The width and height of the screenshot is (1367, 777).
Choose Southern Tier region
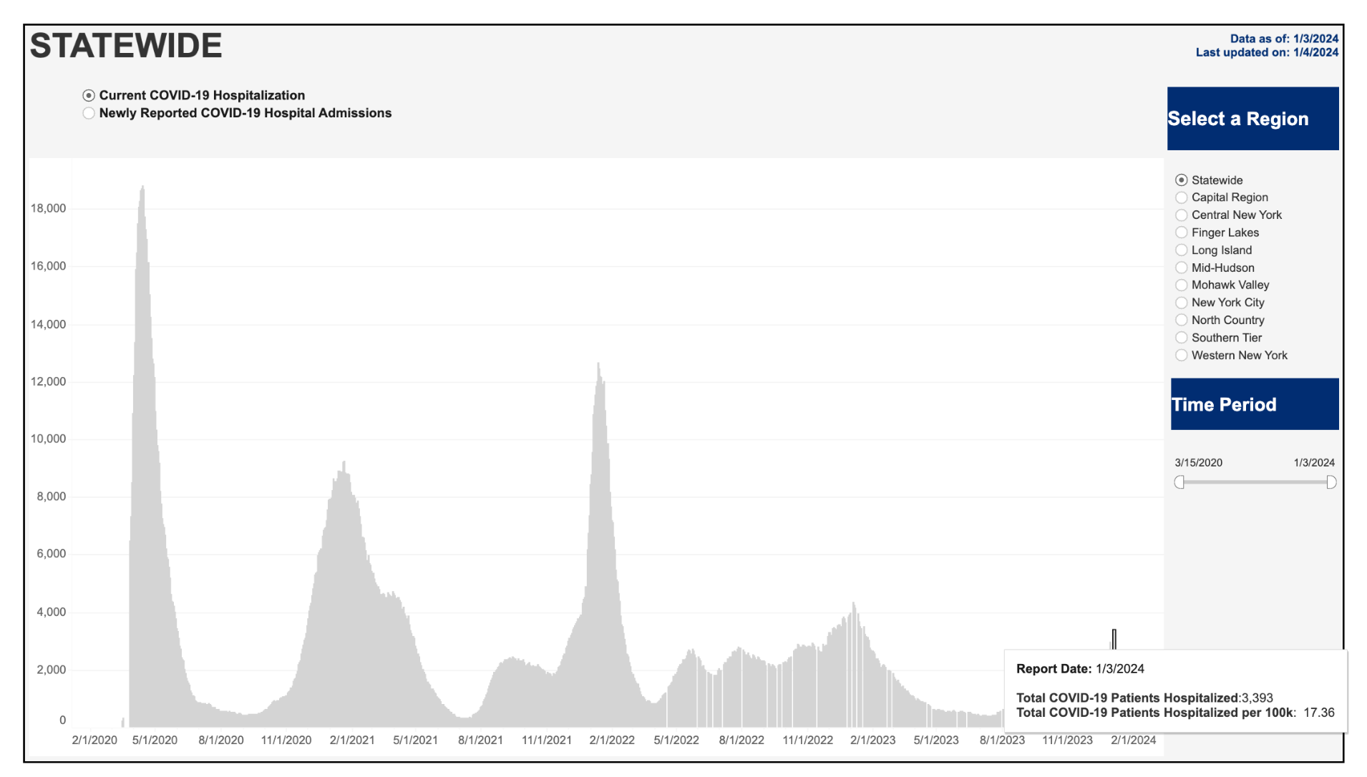(x=1181, y=338)
